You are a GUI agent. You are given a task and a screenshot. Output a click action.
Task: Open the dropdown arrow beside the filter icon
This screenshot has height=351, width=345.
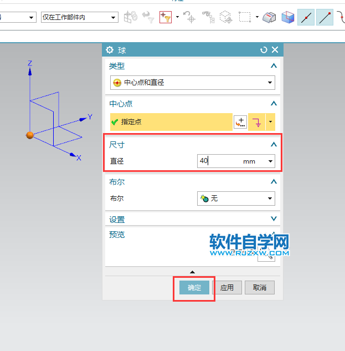pyautogui.click(x=178, y=17)
